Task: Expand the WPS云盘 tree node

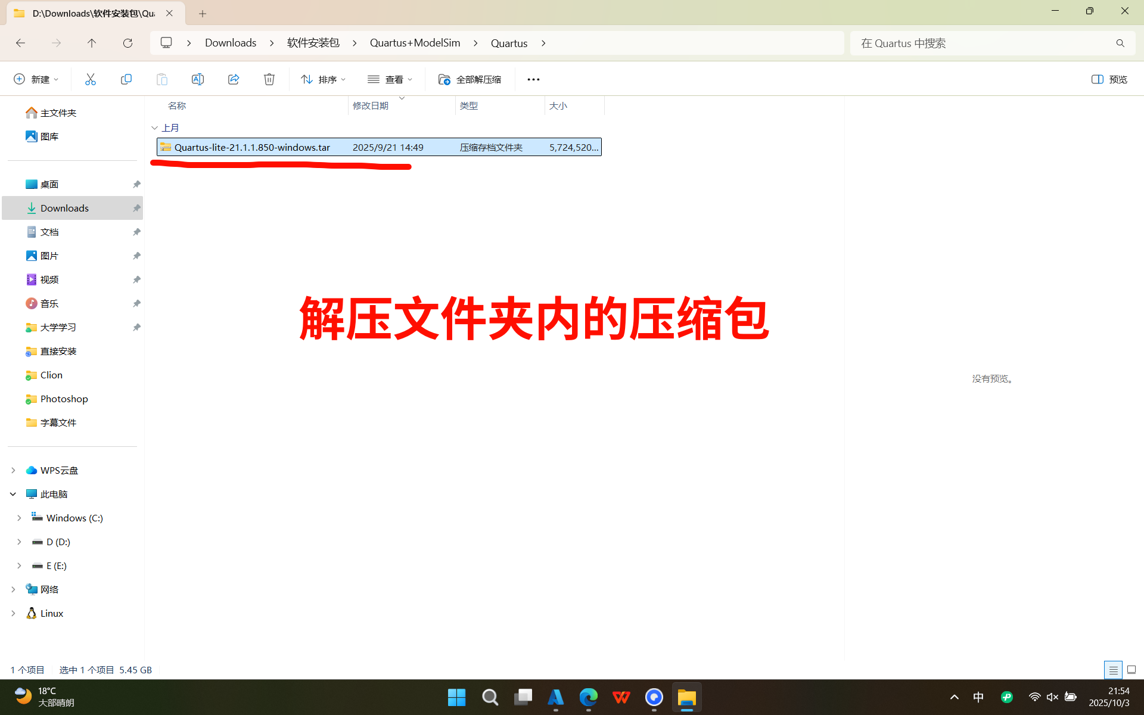Action: [x=13, y=470]
